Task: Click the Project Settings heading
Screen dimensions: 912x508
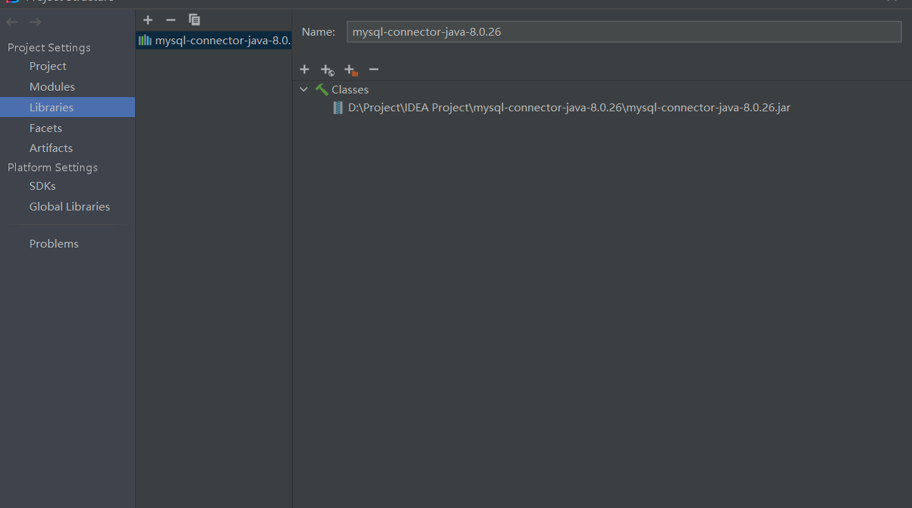Action: [49, 47]
